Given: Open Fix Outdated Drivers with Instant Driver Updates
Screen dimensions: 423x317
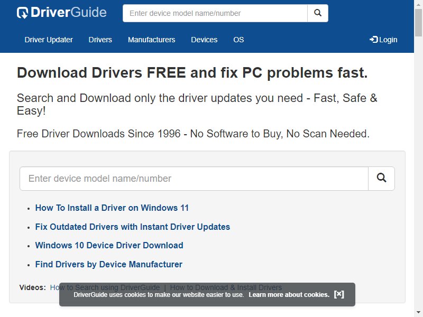Looking at the screenshot, I should click(133, 227).
